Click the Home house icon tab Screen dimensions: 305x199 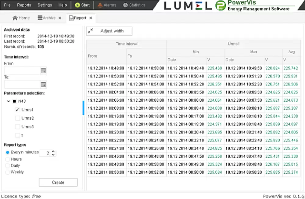15,18
